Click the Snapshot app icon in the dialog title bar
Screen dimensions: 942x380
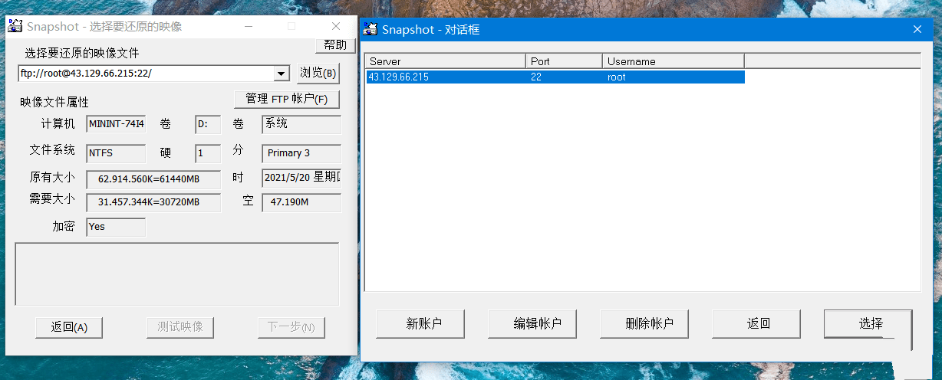[371, 29]
